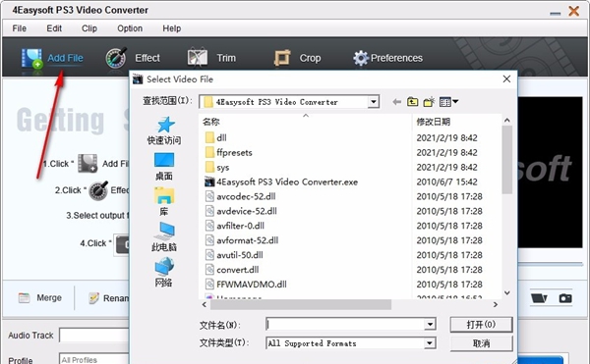Open Preferences gear icon
This screenshot has width=590, height=364.
coord(361,58)
